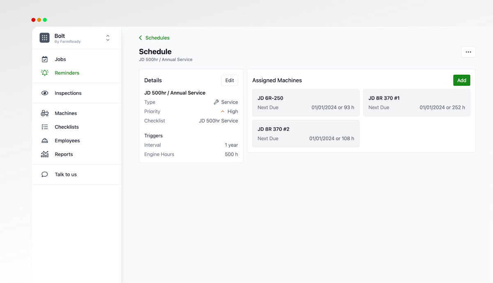Image resolution: width=493 pixels, height=283 pixels.
Task: Click the Schedules breadcrumb link
Action: tap(157, 38)
